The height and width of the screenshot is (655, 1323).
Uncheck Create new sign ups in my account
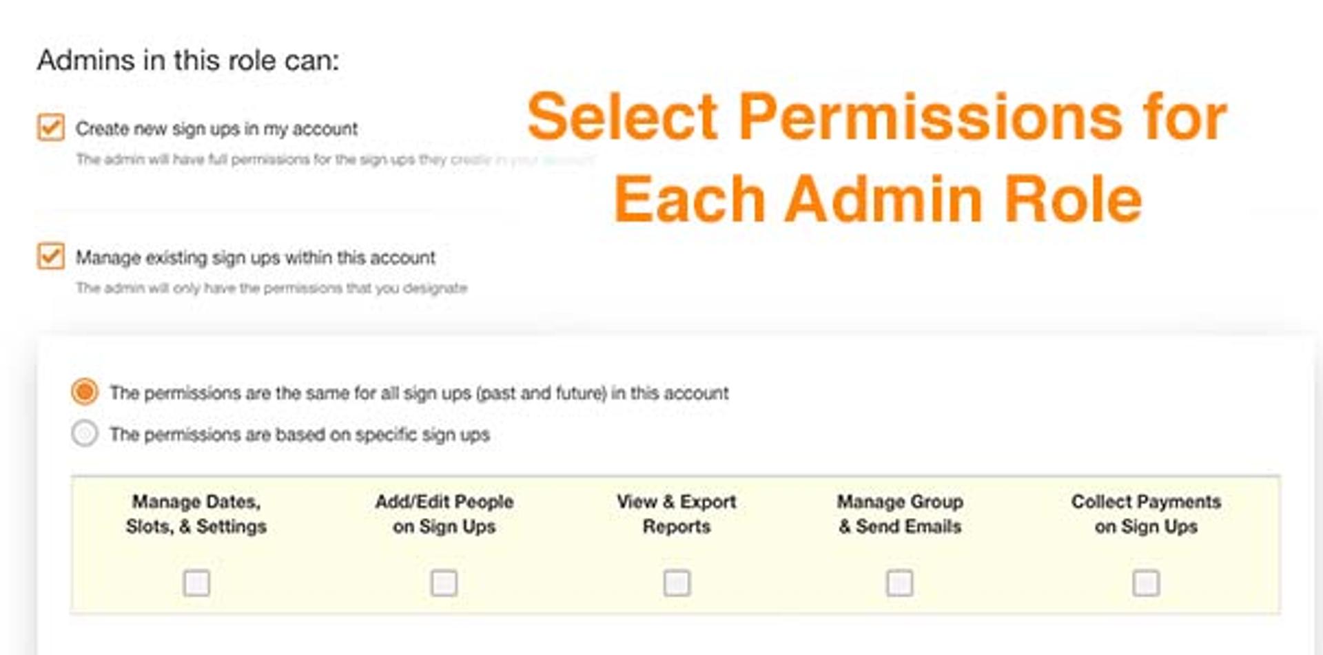(51, 128)
